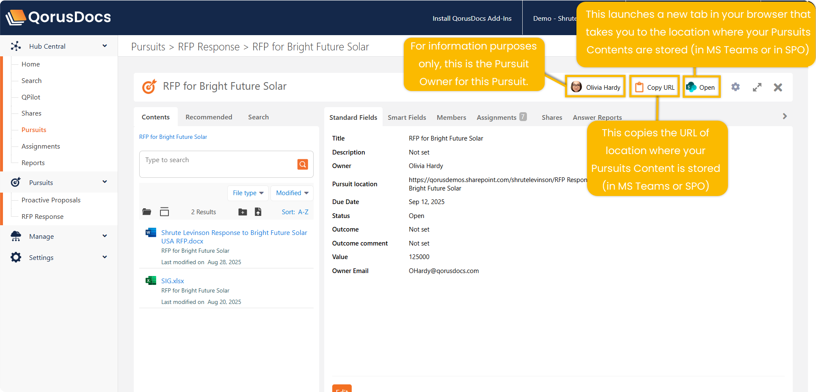Click the Excel icon beside SIG.xlsx
This screenshot has width=816, height=392.
pos(151,281)
